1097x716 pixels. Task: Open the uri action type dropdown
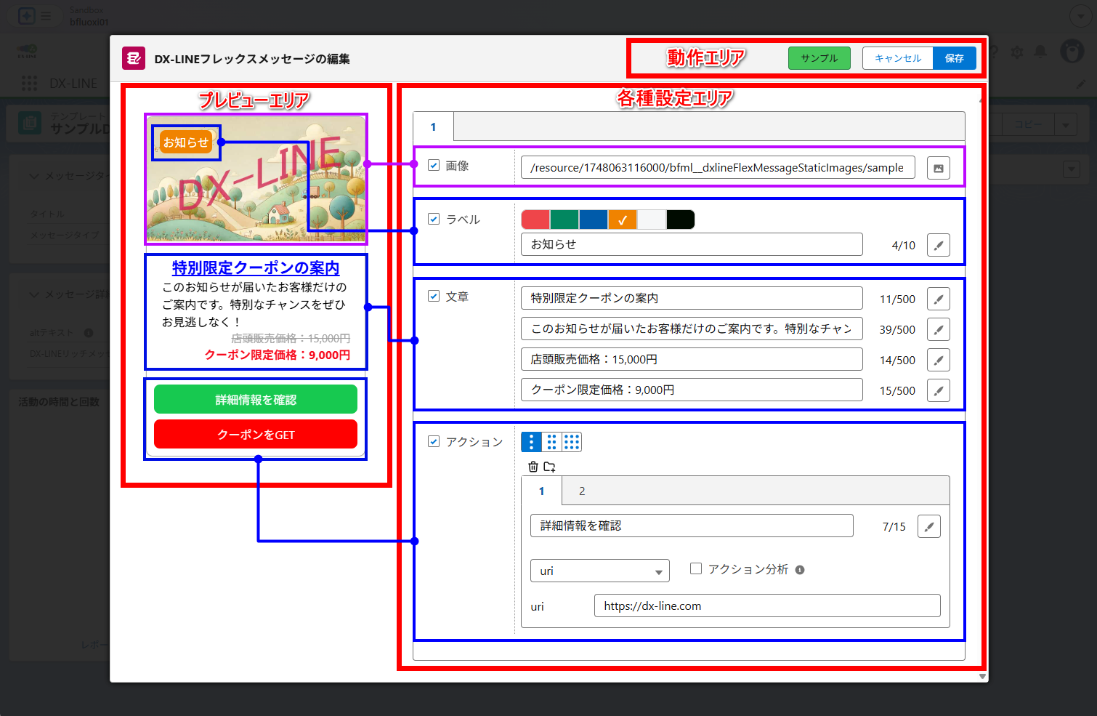(599, 571)
